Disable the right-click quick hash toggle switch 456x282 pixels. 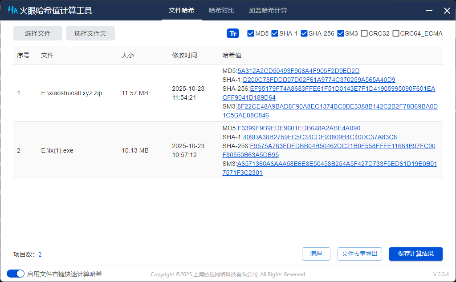(16, 274)
